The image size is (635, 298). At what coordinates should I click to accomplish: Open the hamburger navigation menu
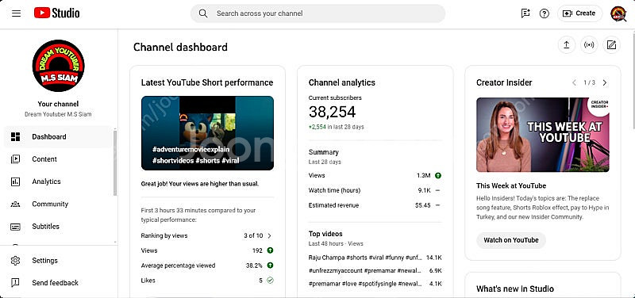[16, 13]
